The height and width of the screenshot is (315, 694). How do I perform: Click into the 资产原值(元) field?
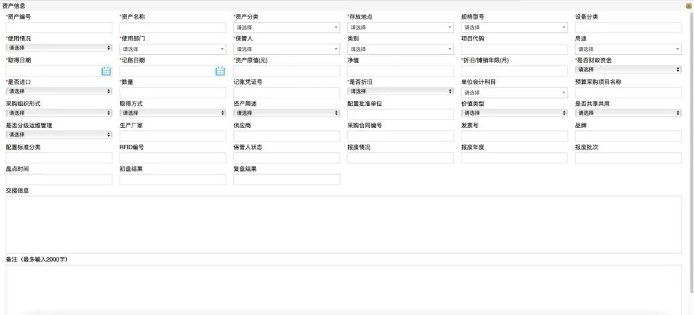pos(287,71)
